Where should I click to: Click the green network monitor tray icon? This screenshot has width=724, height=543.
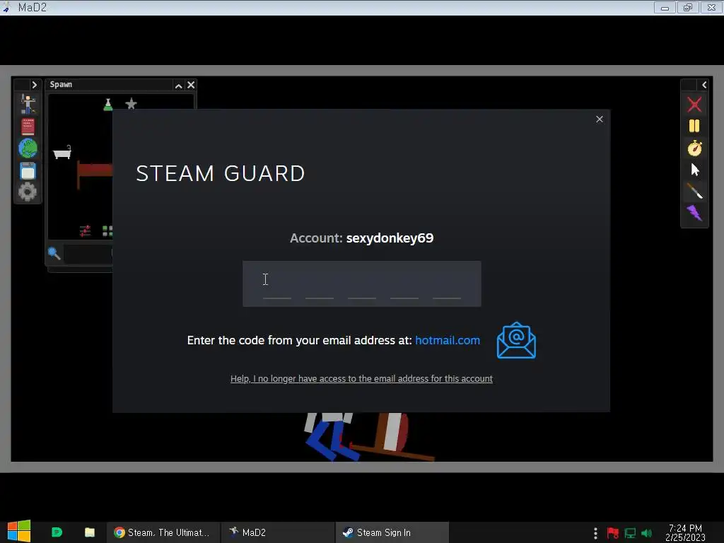(x=630, y=533)
